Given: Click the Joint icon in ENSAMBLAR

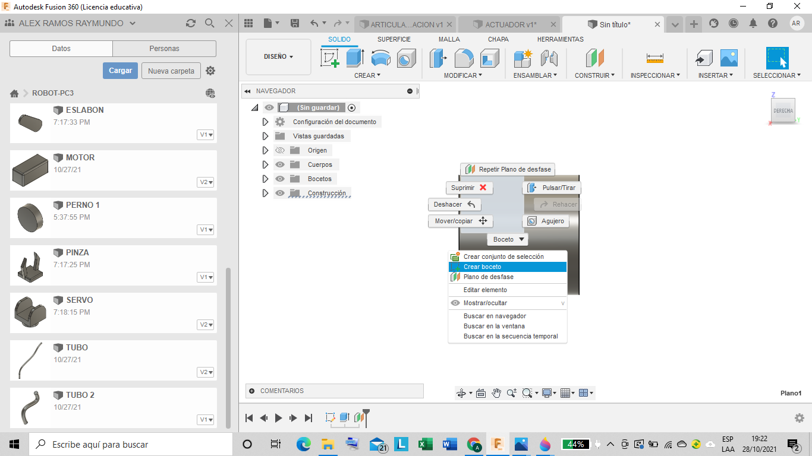Looking at the screenshot, I should 549,58.
